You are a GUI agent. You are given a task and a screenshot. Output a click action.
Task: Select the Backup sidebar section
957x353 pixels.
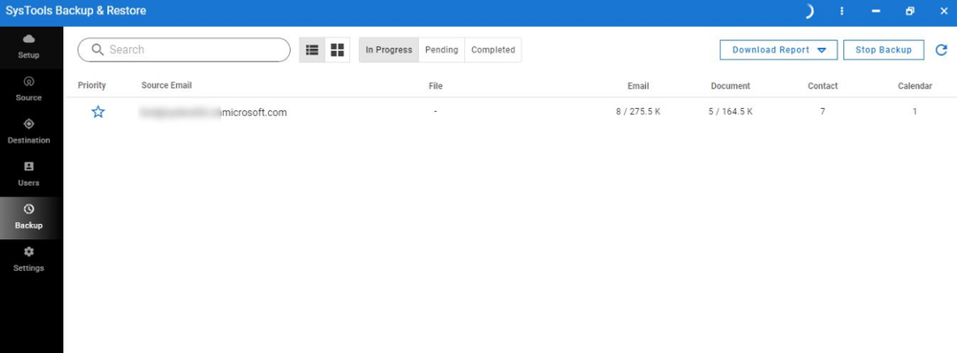click(29, 218)
